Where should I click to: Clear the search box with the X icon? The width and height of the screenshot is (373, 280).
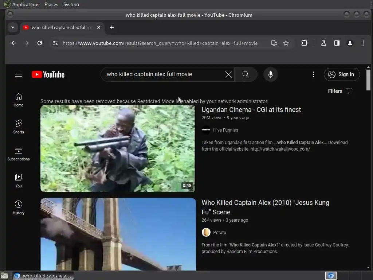pyautogui.click(x=228, y=74)
